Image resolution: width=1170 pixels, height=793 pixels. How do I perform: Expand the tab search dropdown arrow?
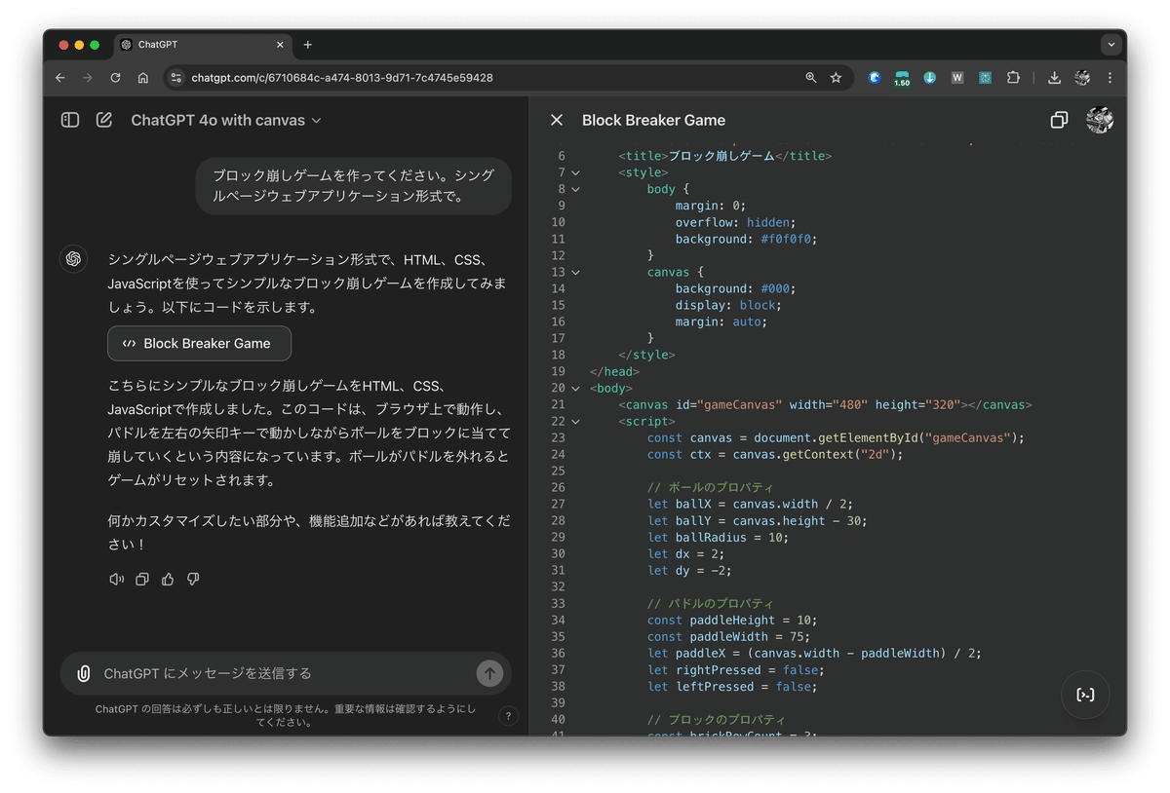(x=1111, y=45)
